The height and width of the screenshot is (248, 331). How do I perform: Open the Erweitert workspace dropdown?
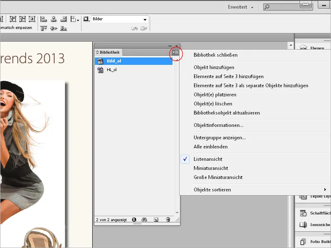pyautogui.click(x=240, y=7)
